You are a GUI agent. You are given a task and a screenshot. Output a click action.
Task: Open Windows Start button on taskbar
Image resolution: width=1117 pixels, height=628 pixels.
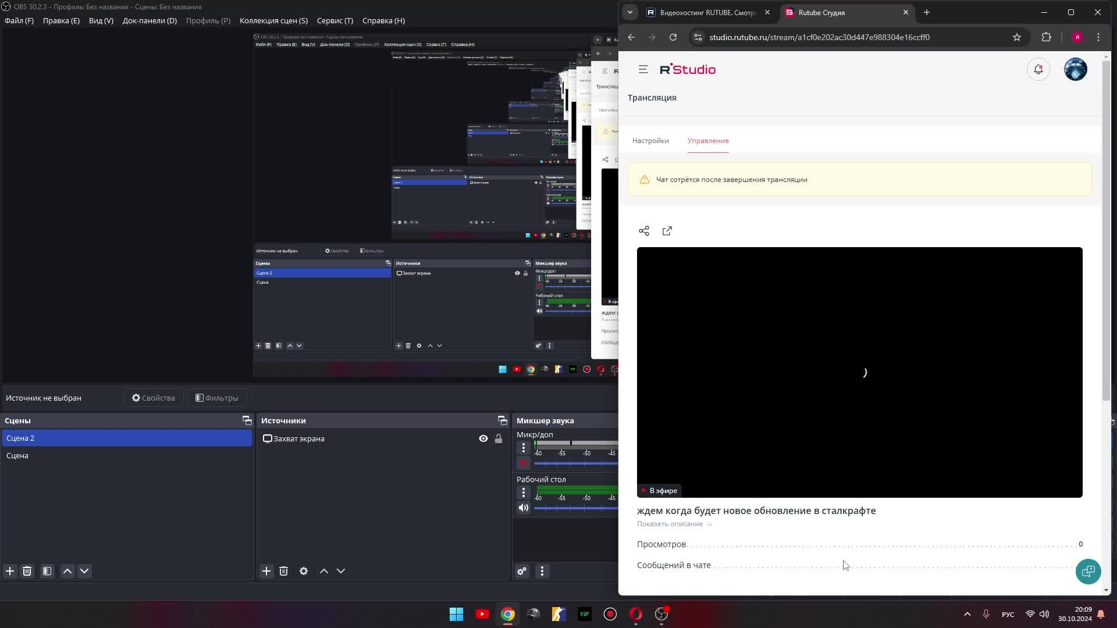click(457, 614)
